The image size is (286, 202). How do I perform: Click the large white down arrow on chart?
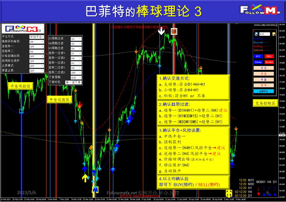pyautogui.click(x=161, y=31)
